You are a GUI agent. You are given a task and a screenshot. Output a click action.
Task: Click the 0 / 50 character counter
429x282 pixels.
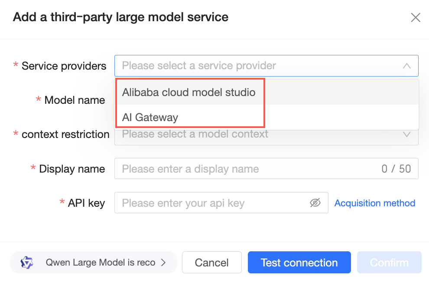coord(396,169)
